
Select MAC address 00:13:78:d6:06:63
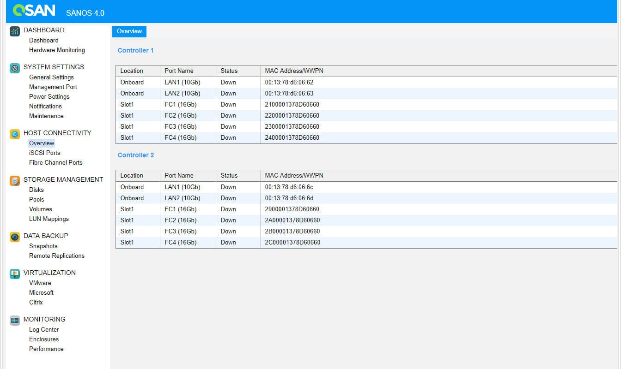(x=289, y=93)
